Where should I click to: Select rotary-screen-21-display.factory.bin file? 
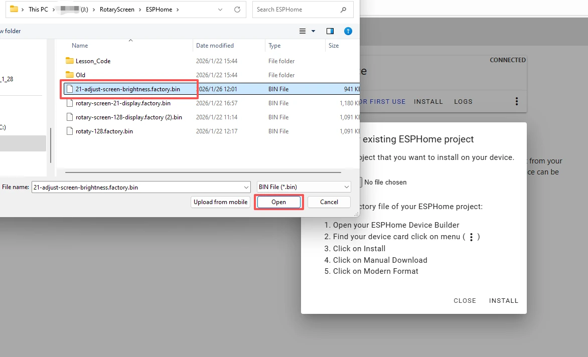tap(123, 103)
